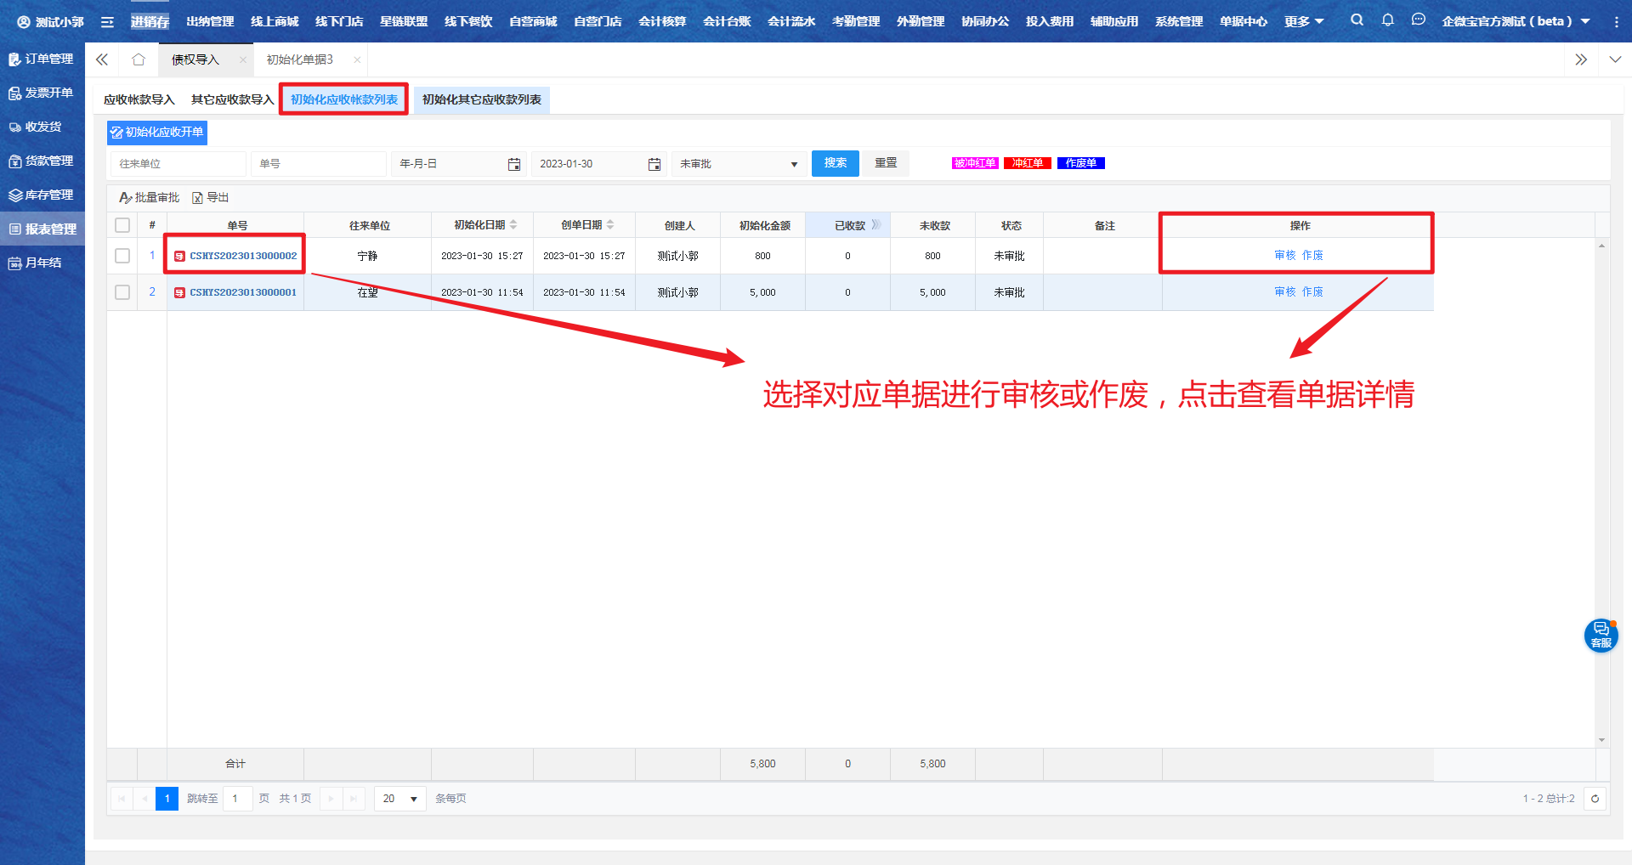Click the search magnifier icon in top bar
The height and width of the screenshot is (865, 1632).
pos(1357,20)
